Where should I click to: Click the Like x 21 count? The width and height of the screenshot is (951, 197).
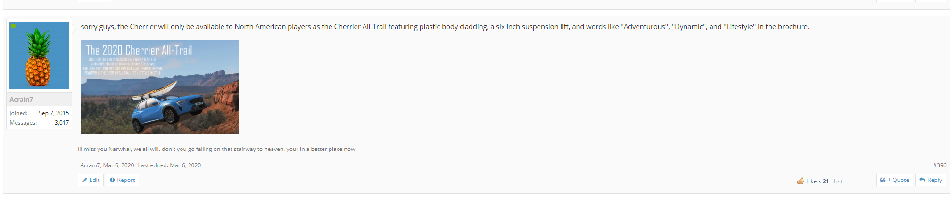pos(818,181)
